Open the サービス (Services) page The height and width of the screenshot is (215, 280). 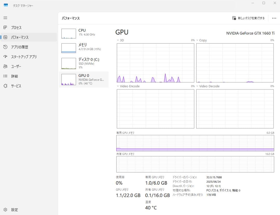click(19, 86)
